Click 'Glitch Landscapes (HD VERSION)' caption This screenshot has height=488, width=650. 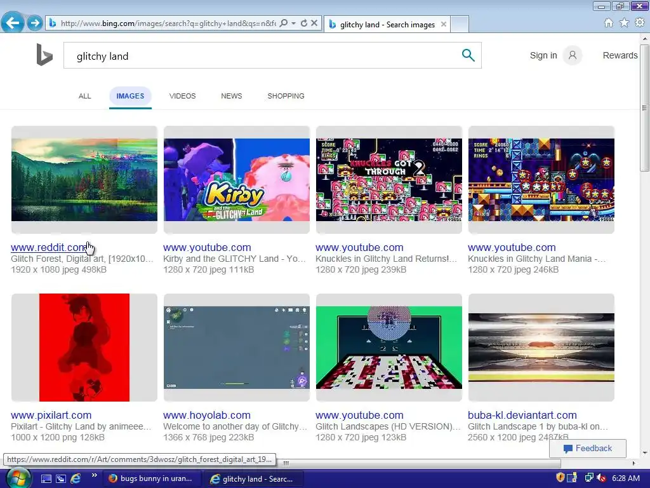point(388,426)
